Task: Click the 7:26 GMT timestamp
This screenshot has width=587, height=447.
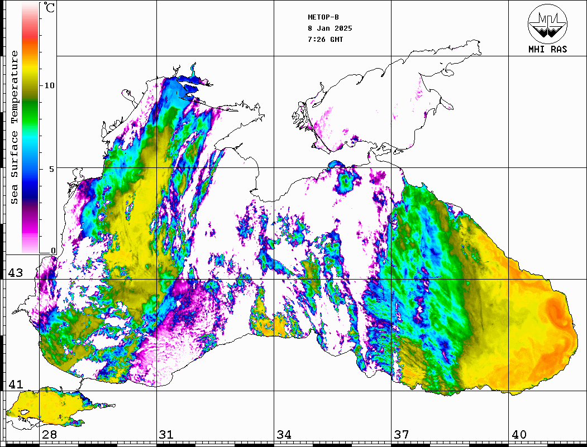Action: tap(326, 40)
